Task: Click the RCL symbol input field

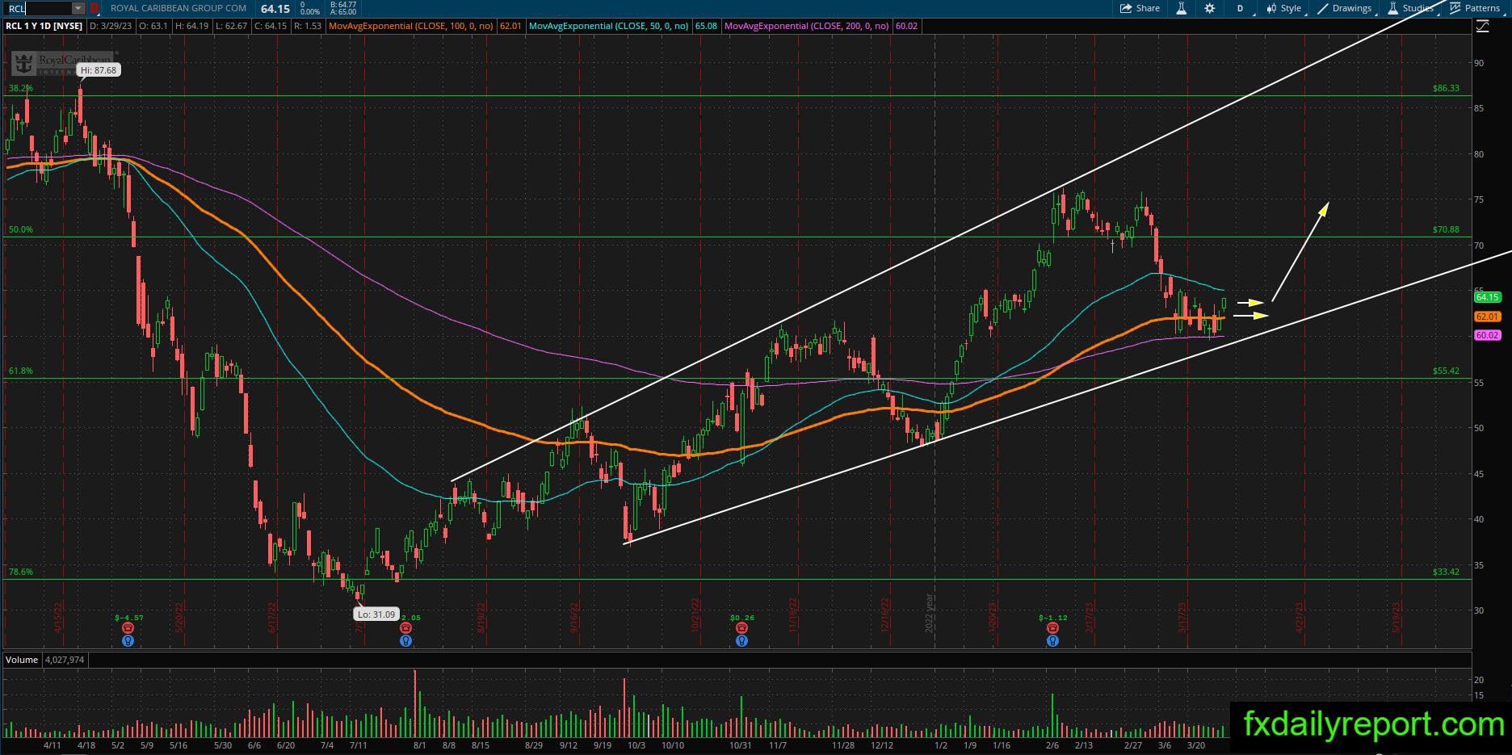Action: tap(38, 8)
